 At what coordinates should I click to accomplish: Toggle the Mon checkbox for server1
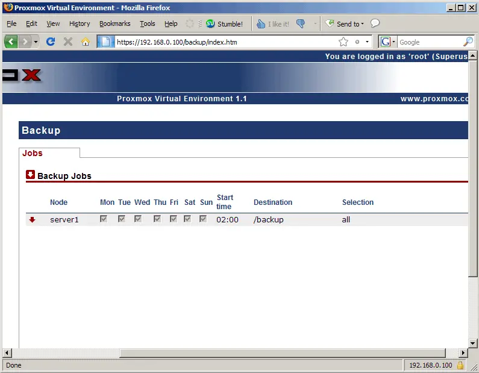click(104, 219)
